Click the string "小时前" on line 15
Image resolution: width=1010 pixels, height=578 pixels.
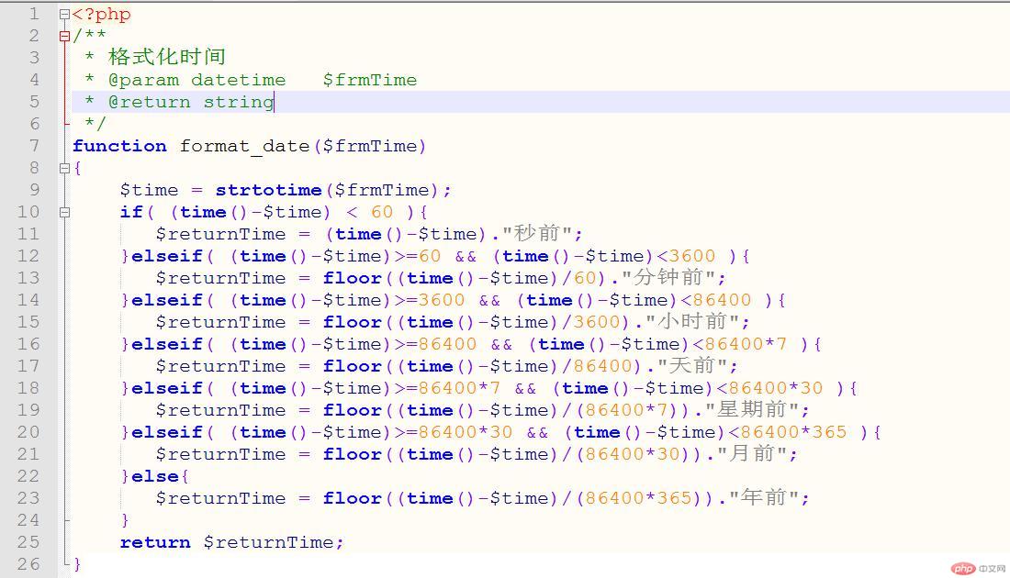[x=692, y=320]
